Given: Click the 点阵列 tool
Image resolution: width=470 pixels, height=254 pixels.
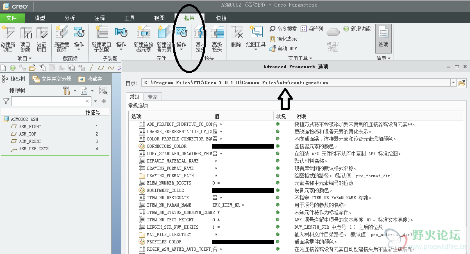Looking at the screenshot, I should click(x=312, y=29).
